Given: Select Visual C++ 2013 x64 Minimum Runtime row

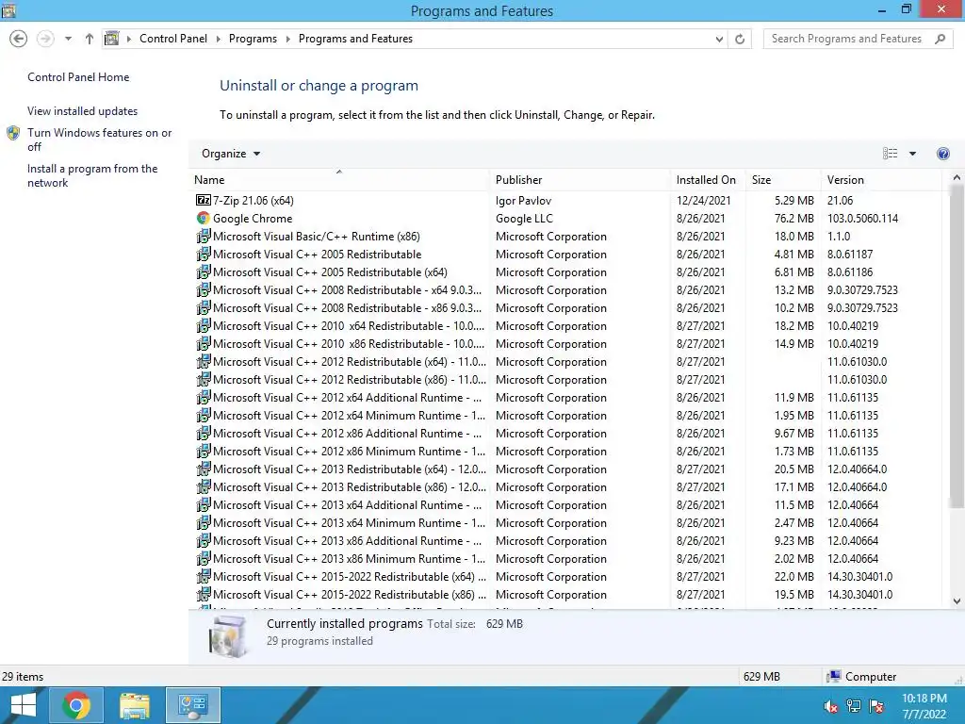Looking at the screenshot, I should 566,522.
